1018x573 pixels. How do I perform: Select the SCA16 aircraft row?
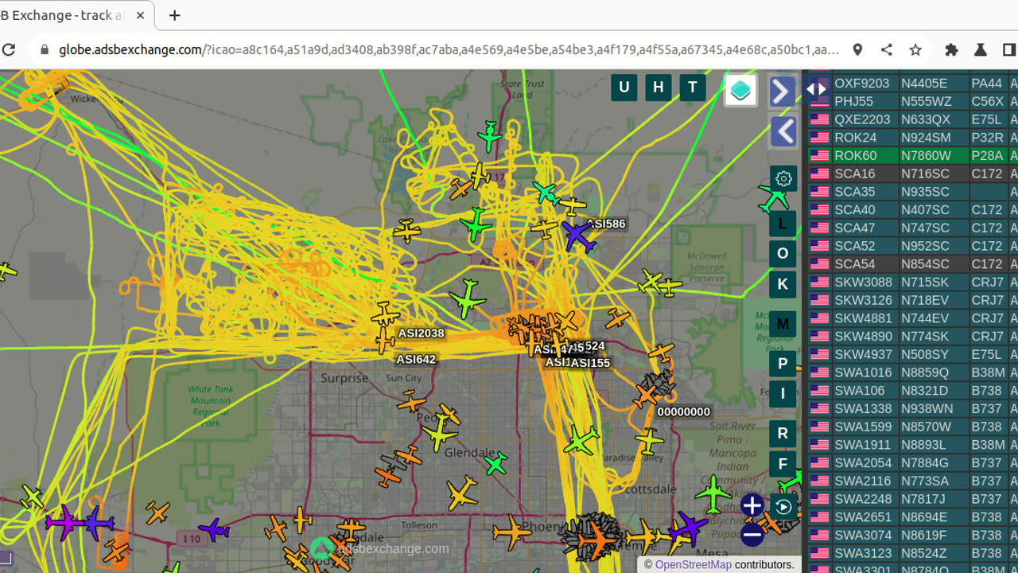tap(912, 173)
